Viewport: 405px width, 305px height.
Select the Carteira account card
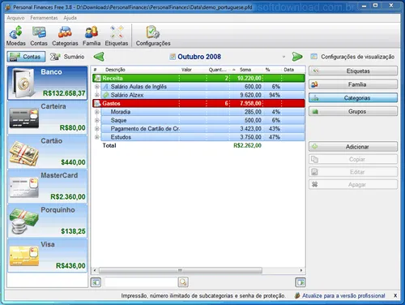pyautogui.click(x=48, y=118)
